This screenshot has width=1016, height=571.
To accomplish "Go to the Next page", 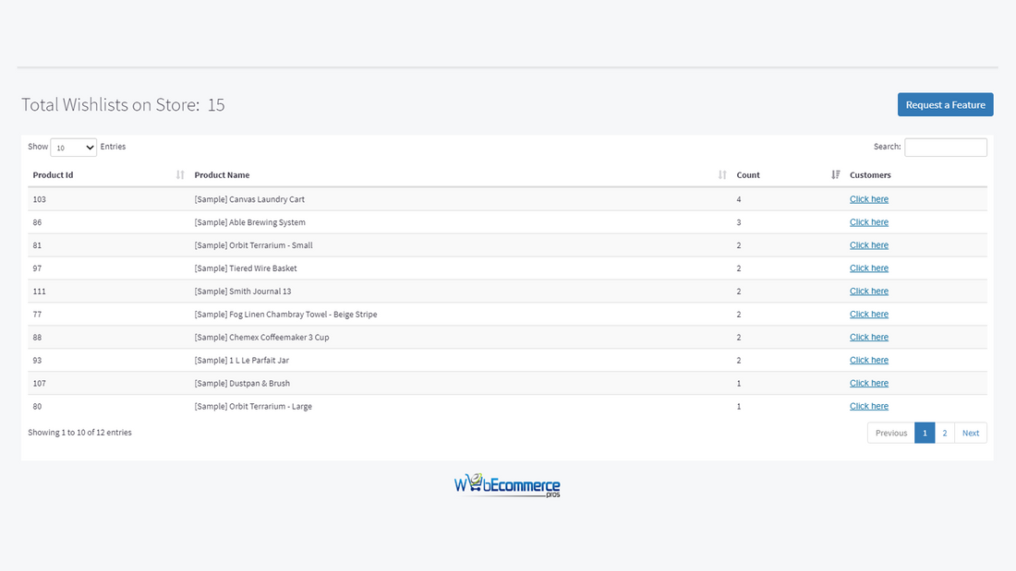I will pos(971,434).
